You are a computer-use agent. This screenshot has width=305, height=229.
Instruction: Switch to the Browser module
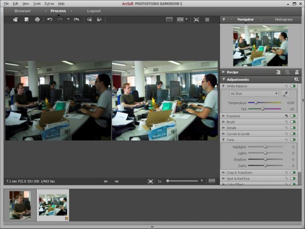click(22, 11)
